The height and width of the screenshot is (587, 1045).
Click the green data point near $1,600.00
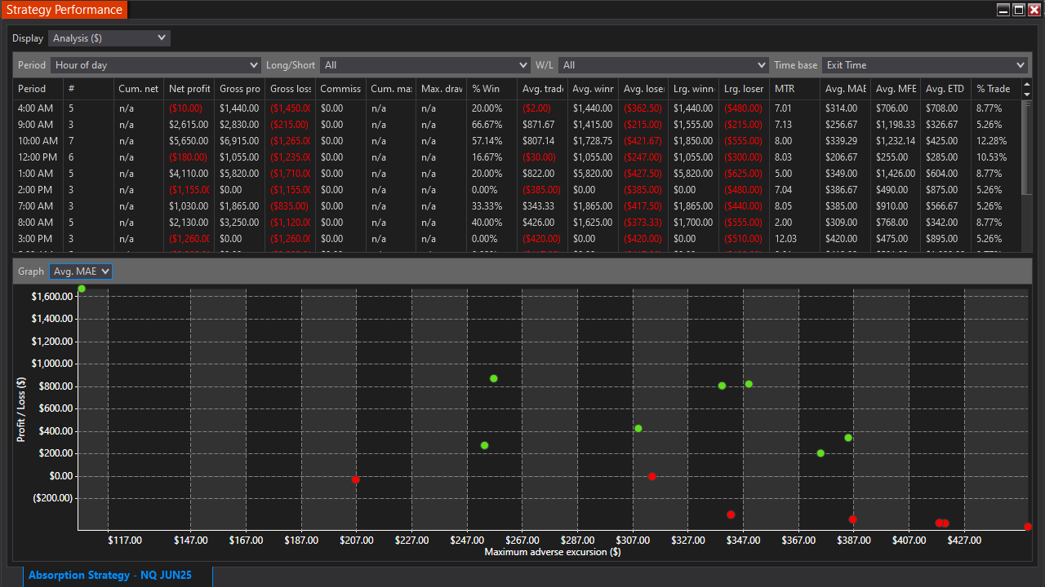(x=82, y=289)
